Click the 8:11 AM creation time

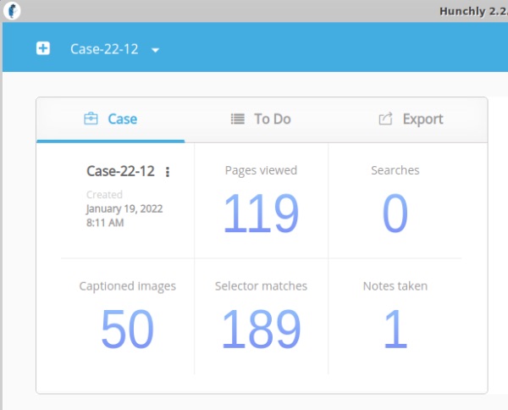pyautogui.click(x=105, y=223)
